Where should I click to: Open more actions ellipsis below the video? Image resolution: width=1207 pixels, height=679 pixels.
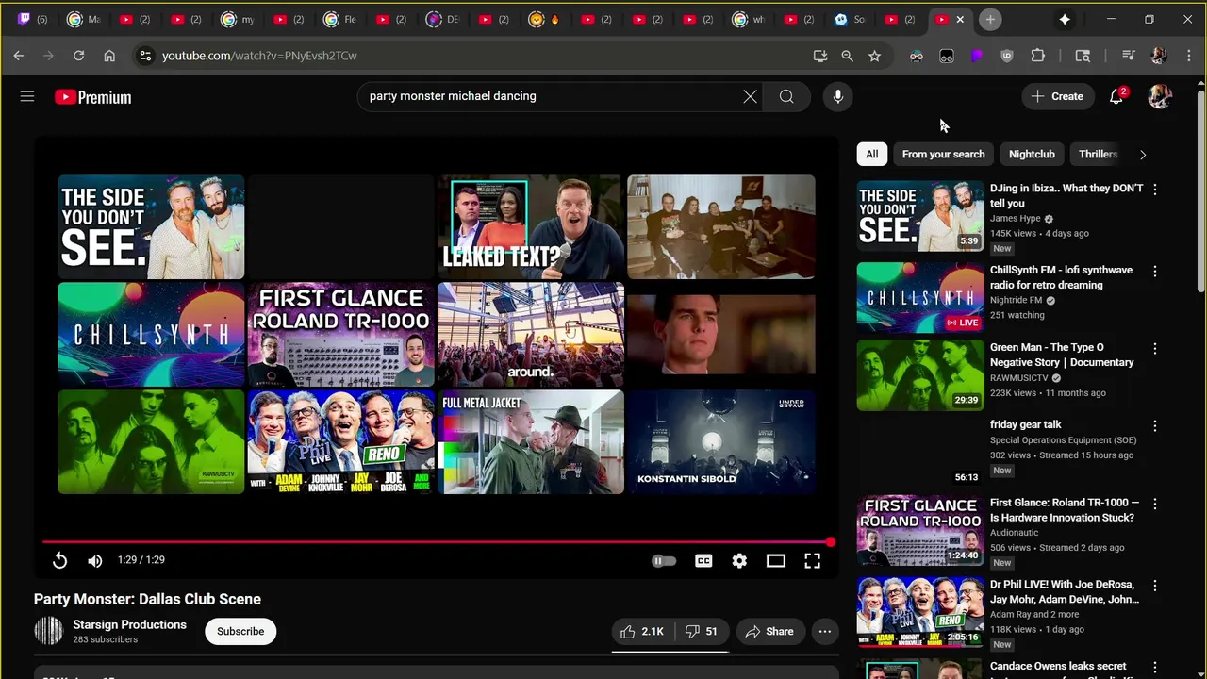(x=825, y=631)
